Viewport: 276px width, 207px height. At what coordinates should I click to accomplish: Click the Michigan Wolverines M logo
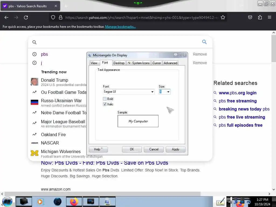pyautogui.click(x=34, y=153)
